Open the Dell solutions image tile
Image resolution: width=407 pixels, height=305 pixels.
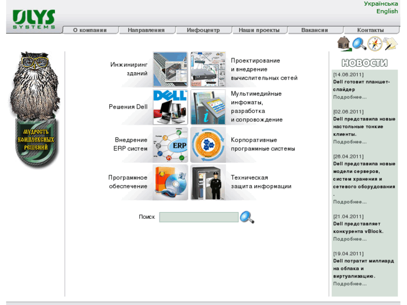click(x=170, y=107)
